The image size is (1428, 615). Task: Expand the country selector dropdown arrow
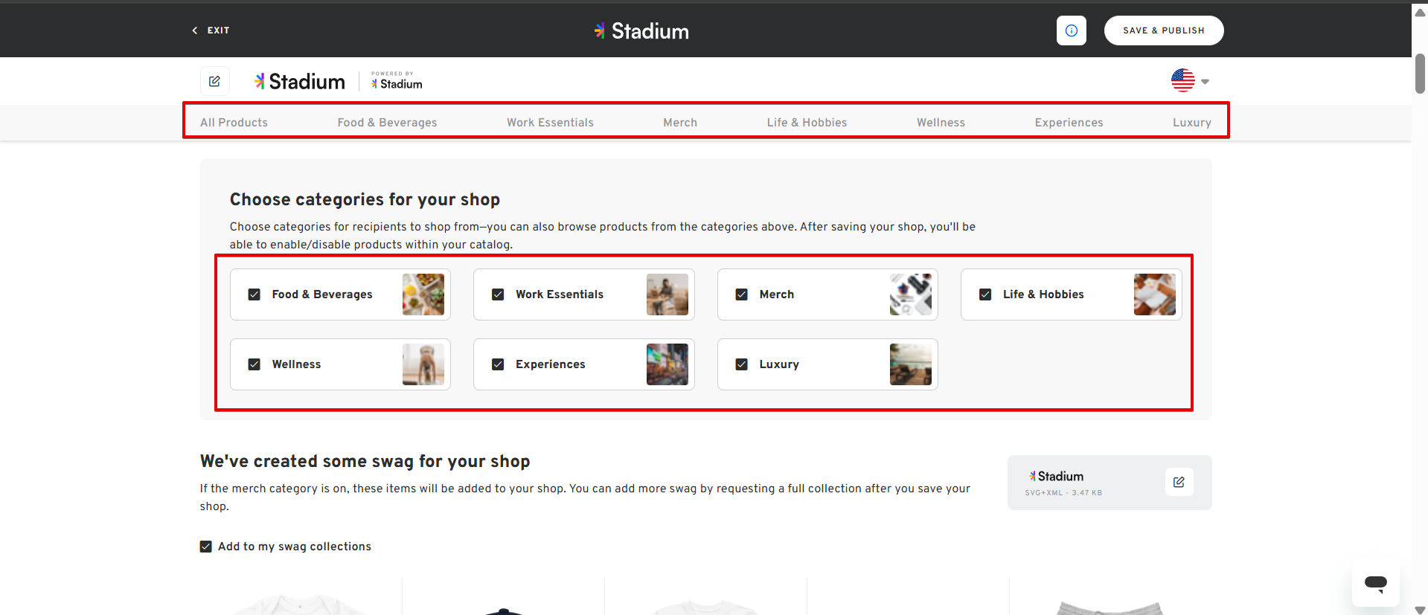[1205, 82]
